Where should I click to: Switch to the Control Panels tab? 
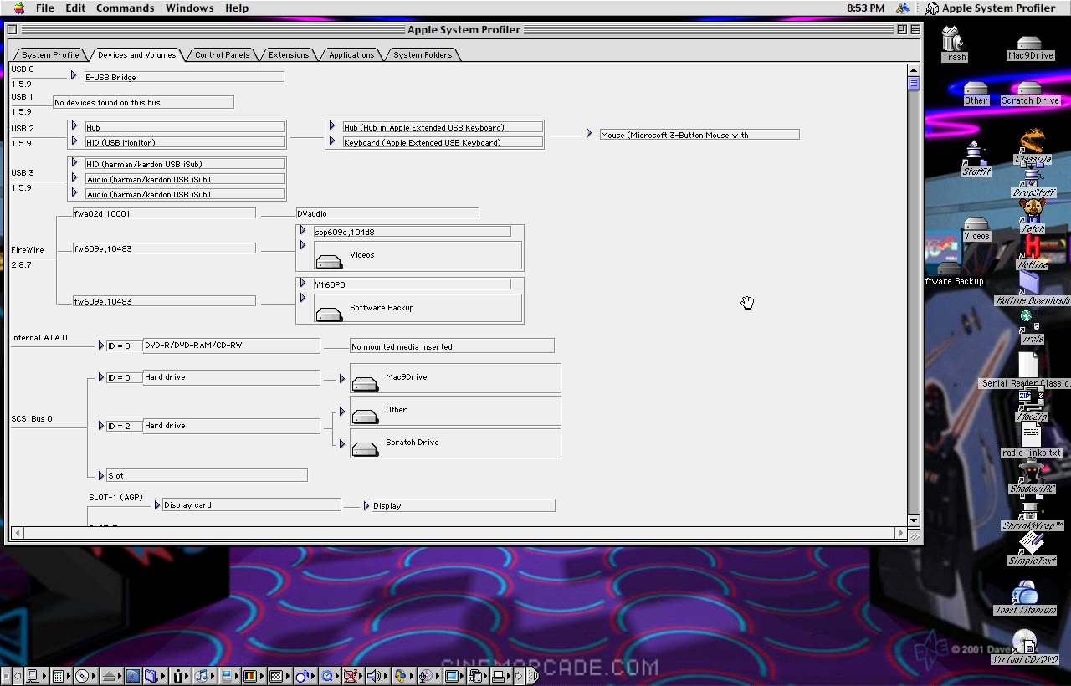point(222,54)
